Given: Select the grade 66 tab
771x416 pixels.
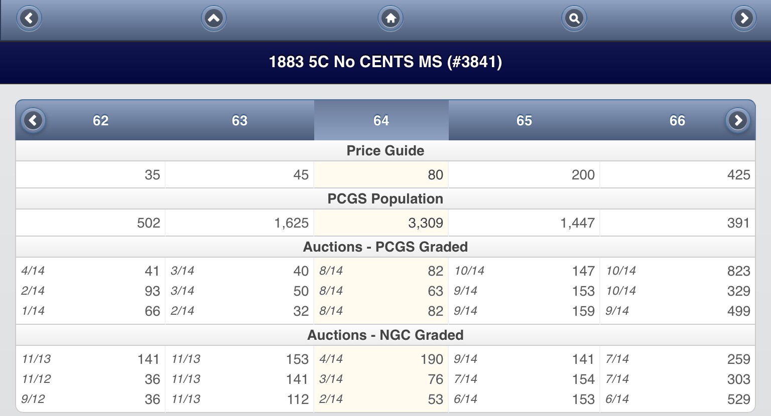Looking at the screenshot, I should pyautogui.click(x=677, y=120).
